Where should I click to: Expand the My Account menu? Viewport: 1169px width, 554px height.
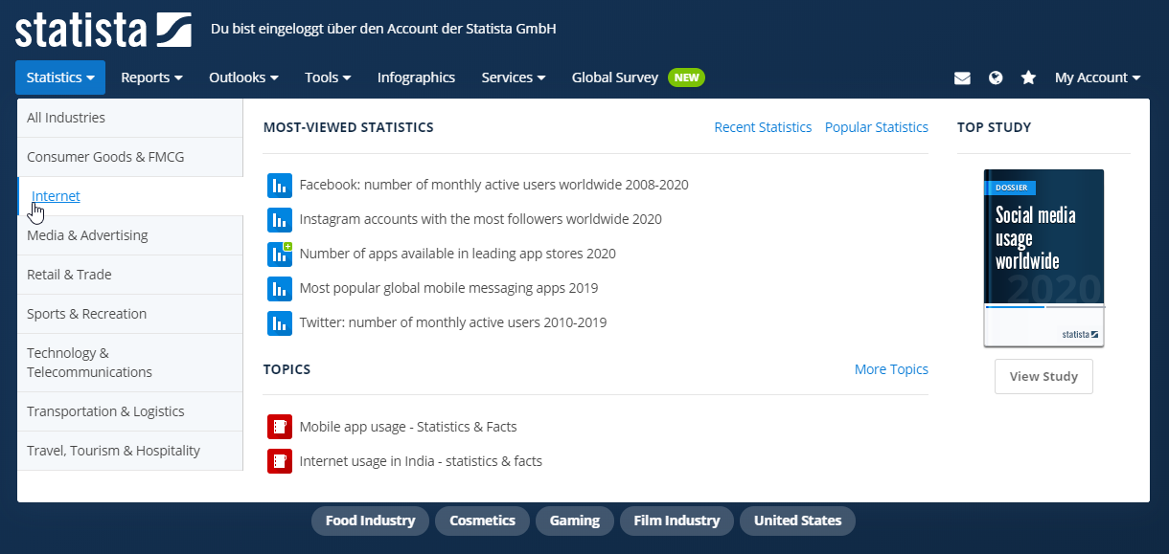(x=1098, y=78)
